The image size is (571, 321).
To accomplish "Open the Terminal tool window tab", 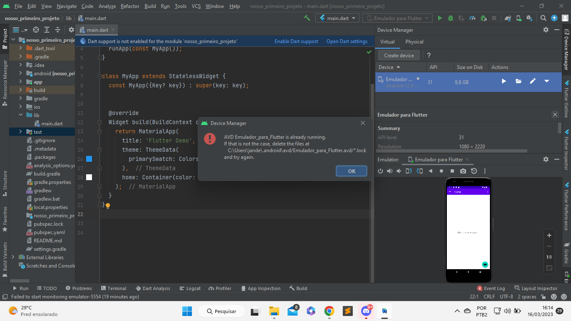I will (113, 288).
